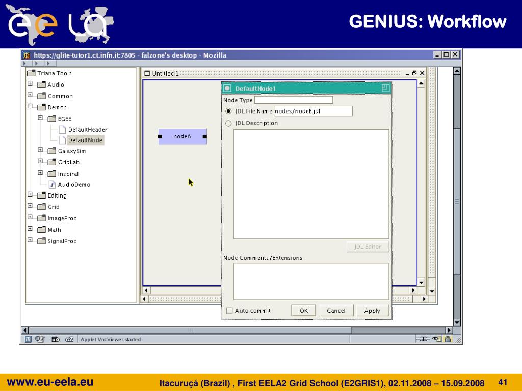Click the Mozilla horizontal scrollbar thumb

[190, 330]
